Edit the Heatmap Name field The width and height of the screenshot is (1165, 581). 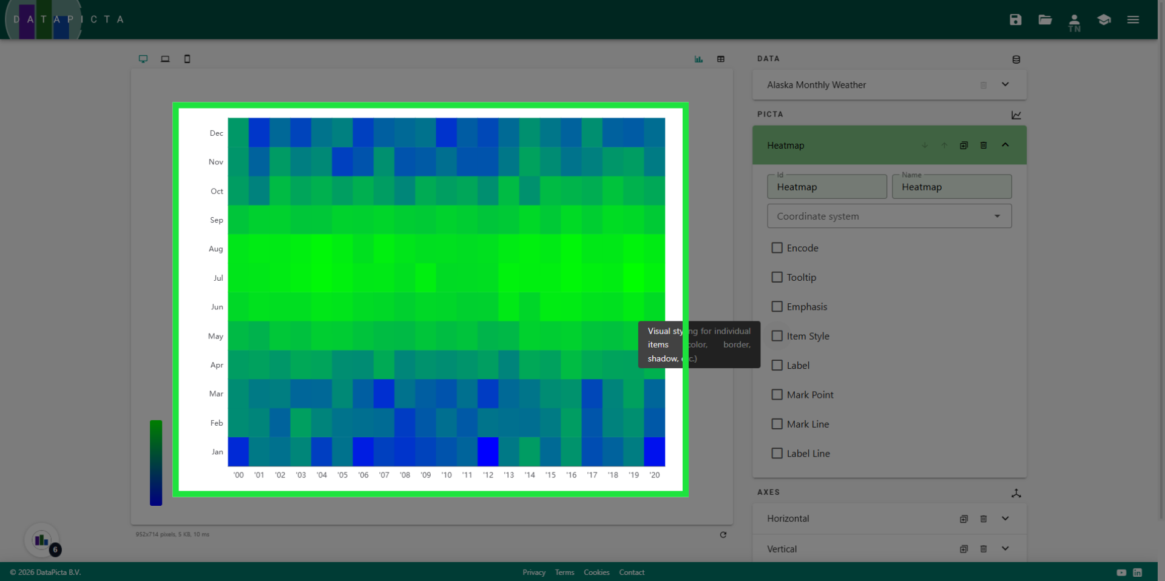tap(951, 187)
